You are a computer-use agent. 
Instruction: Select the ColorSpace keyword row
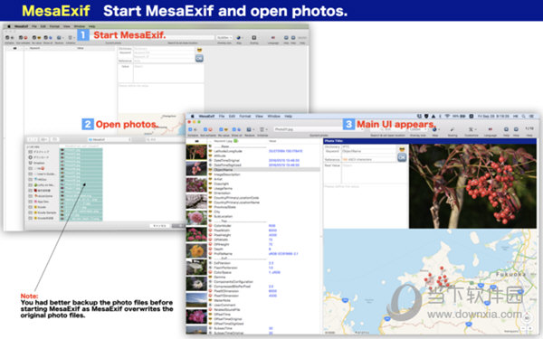click(263, 272)
